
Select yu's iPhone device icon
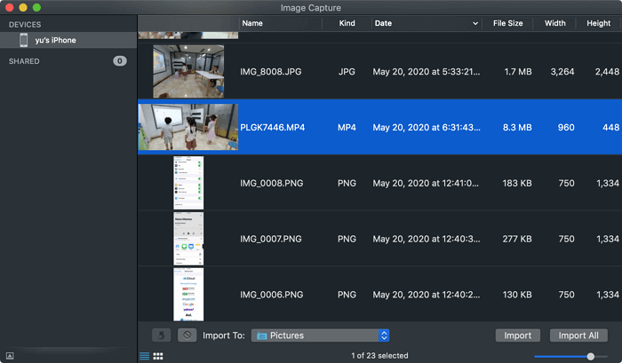pyautogui.click(x=24, y=40)
